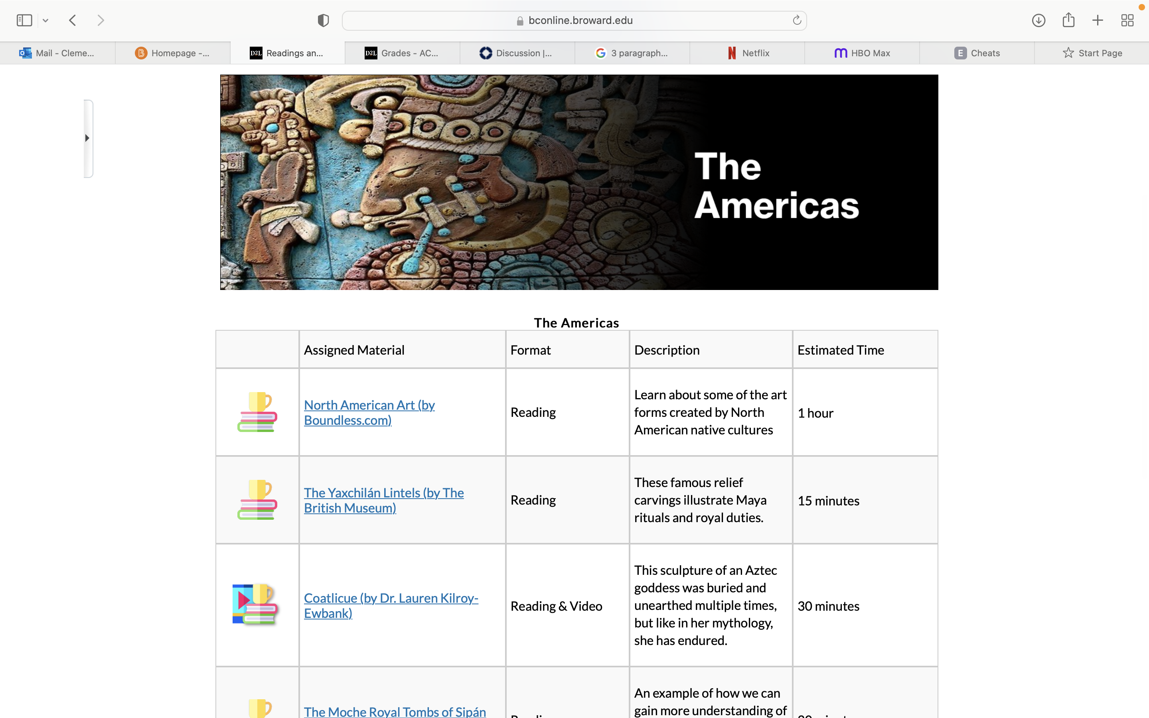The height and width of the screenshot is (718, 1149).
Task: Click the reading icon beside North American Art
Action: (x=257, y=412)
